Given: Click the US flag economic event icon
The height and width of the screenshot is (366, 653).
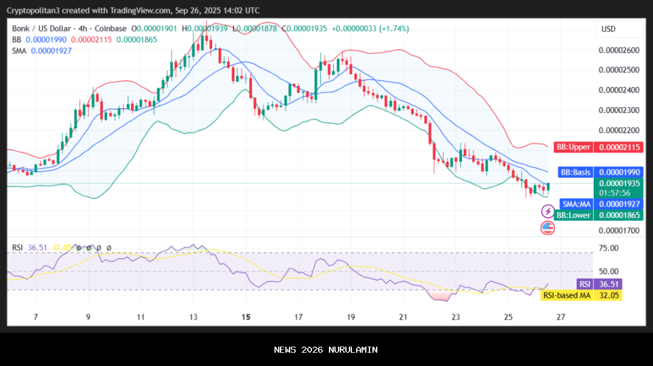Looking at the screenshot, I should coord(547,228).
